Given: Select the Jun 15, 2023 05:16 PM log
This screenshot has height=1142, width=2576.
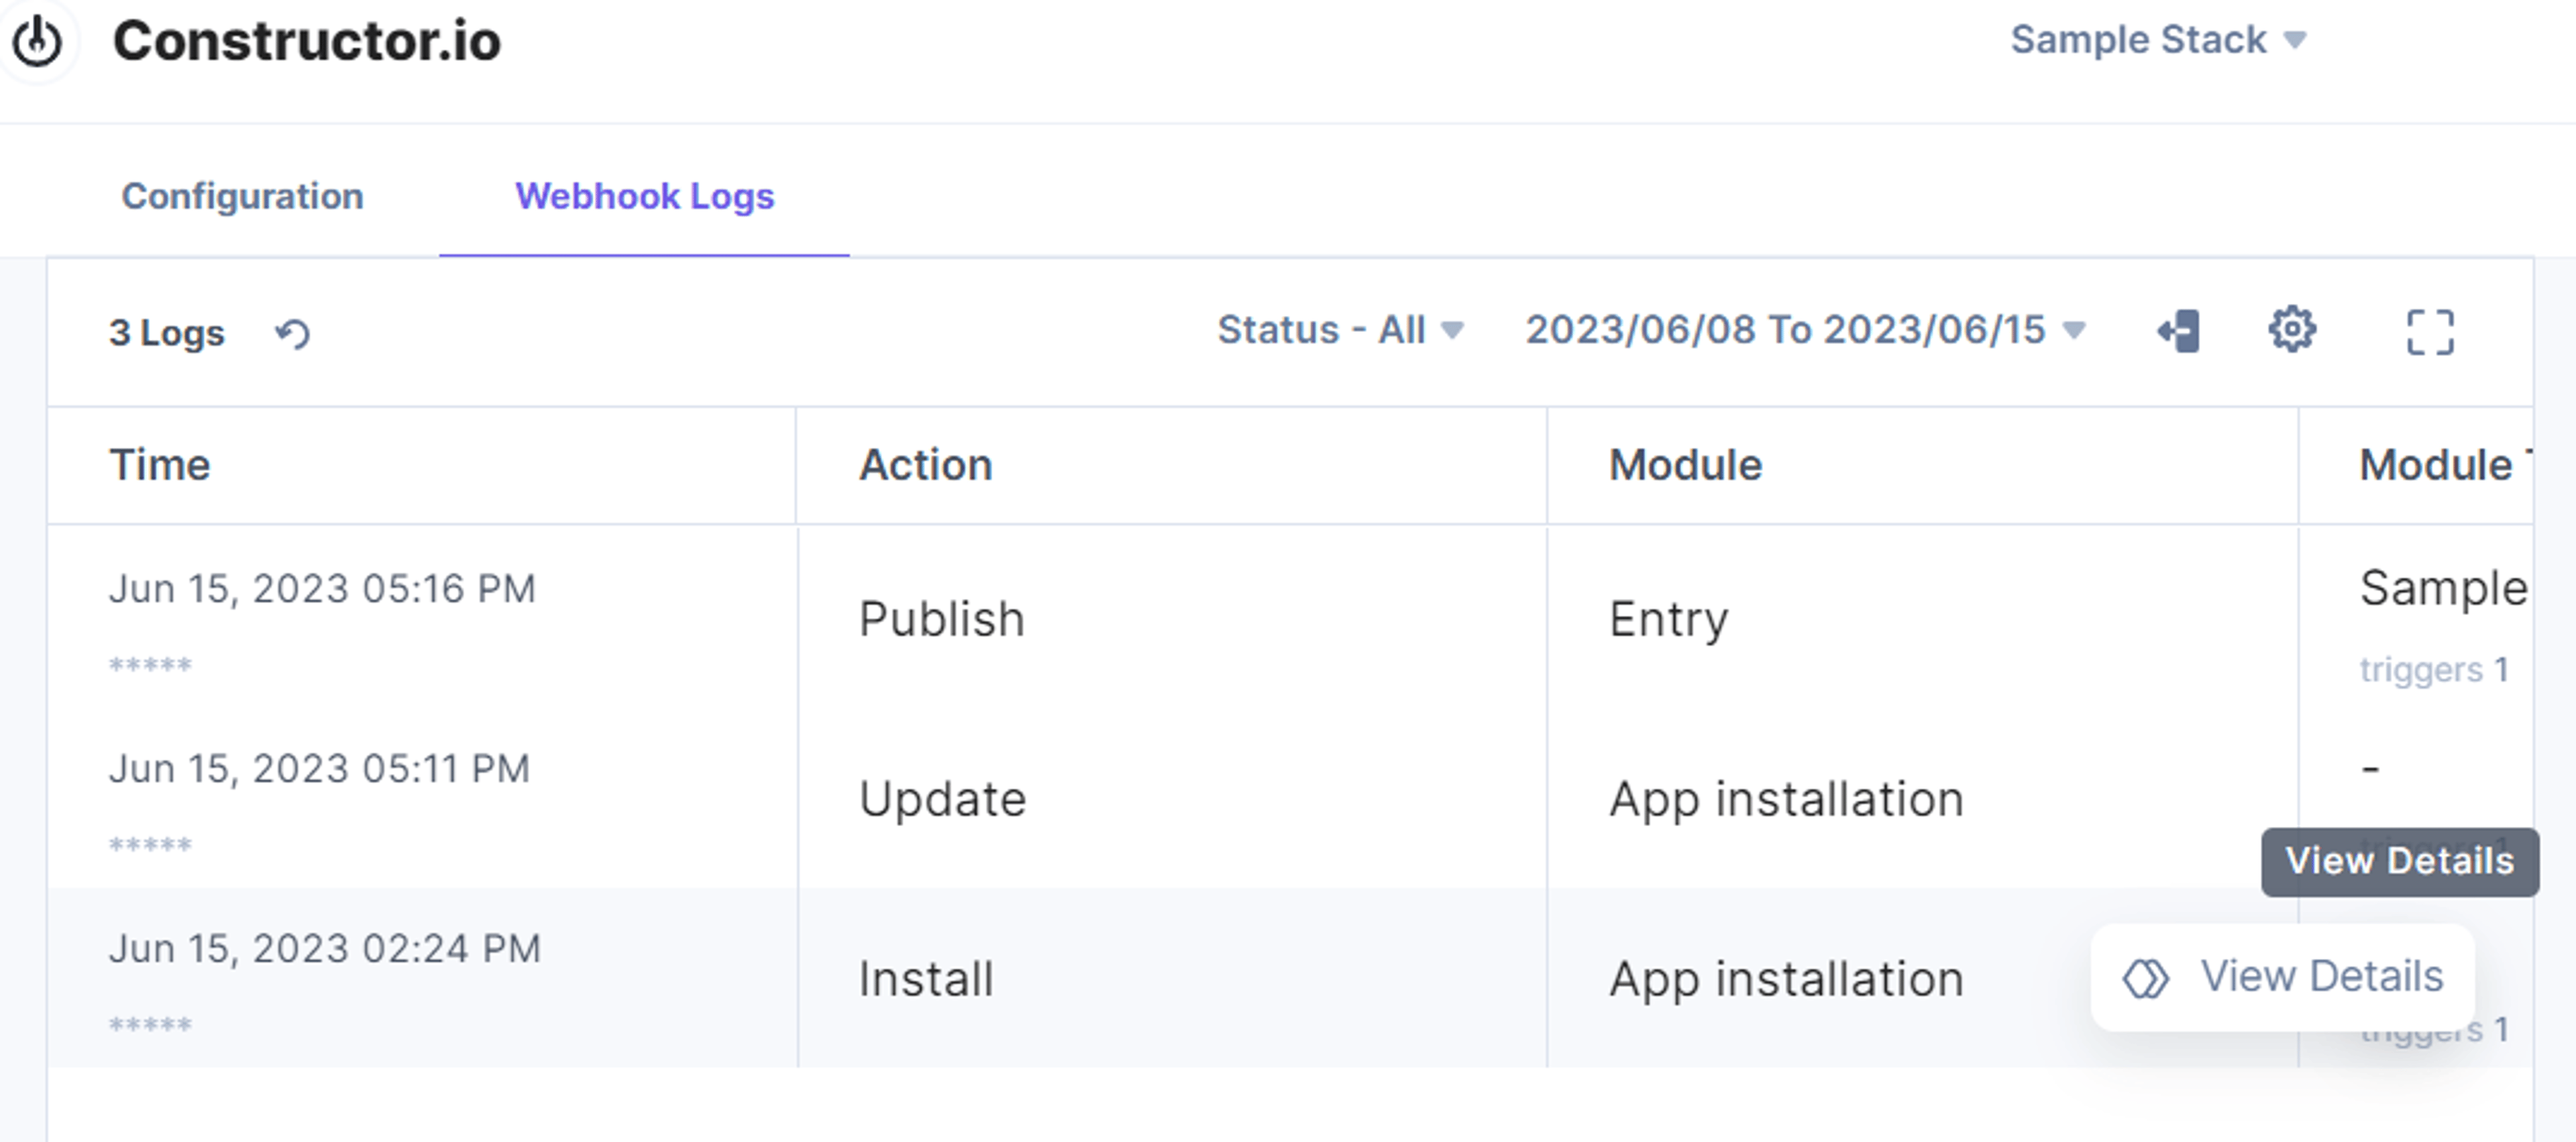Looking at the screenshot, I should 322,589.
